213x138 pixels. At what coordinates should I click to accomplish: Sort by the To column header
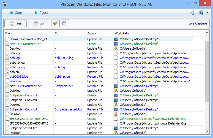click(x=70, y=33)
